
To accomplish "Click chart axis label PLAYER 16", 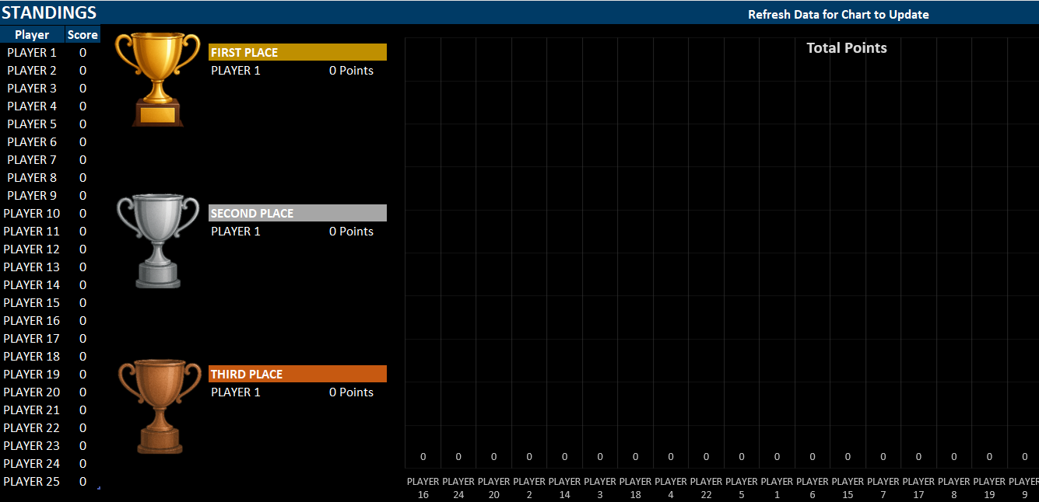I will click(x=423, y=488).
